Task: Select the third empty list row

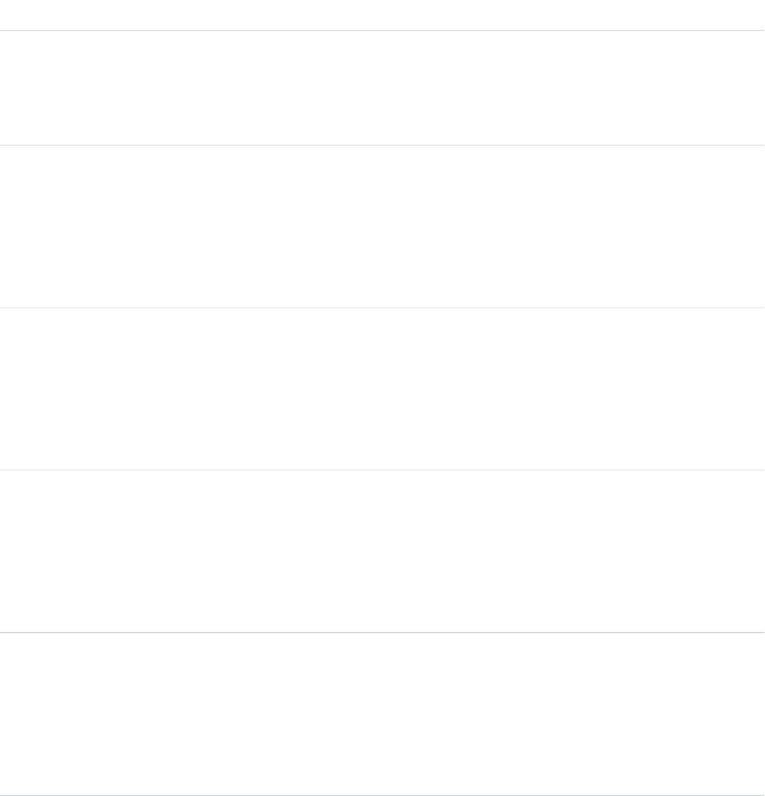Action: tap(382, 389)
